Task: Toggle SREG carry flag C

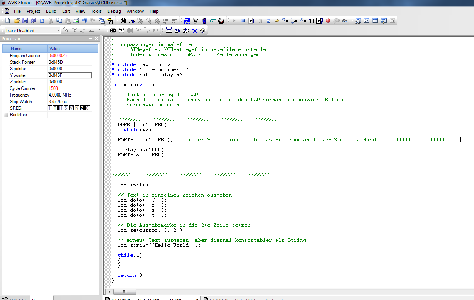Action: (88, 108)
